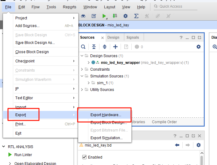The image size is (217, 165).
Task: Open the Reports menu
Action: coord(69,7)
